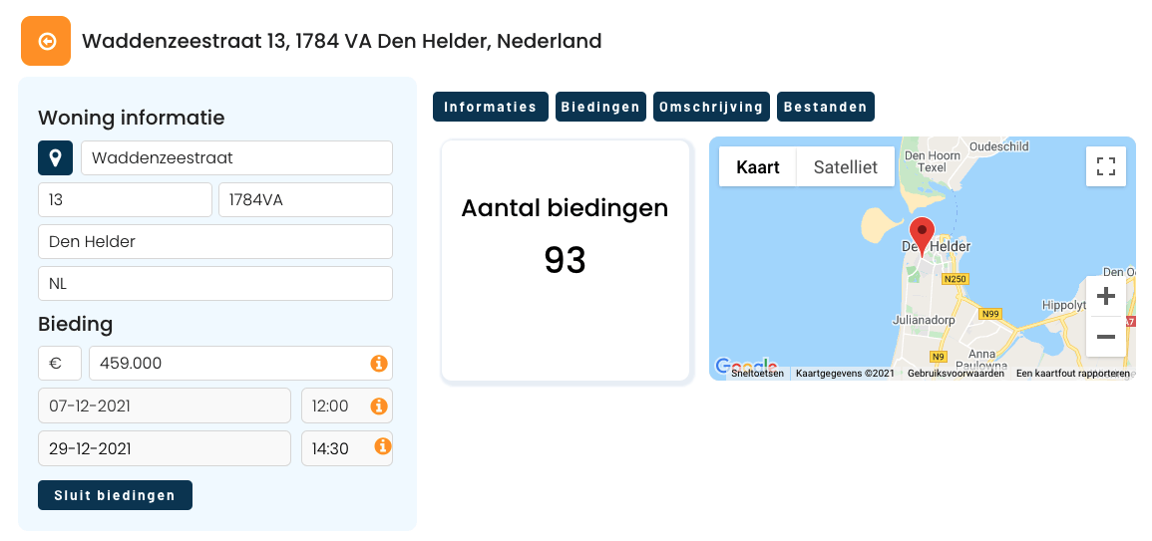Open the Informaties tab
Screen dimensions: 1152x541
click(x=490, y=107)
